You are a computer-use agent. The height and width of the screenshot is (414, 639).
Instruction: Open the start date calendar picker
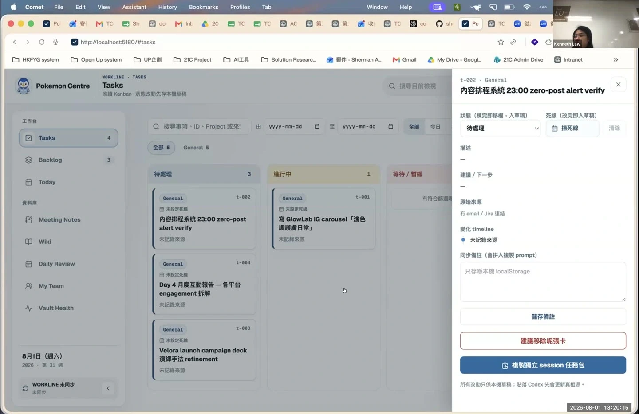point(317,127)
